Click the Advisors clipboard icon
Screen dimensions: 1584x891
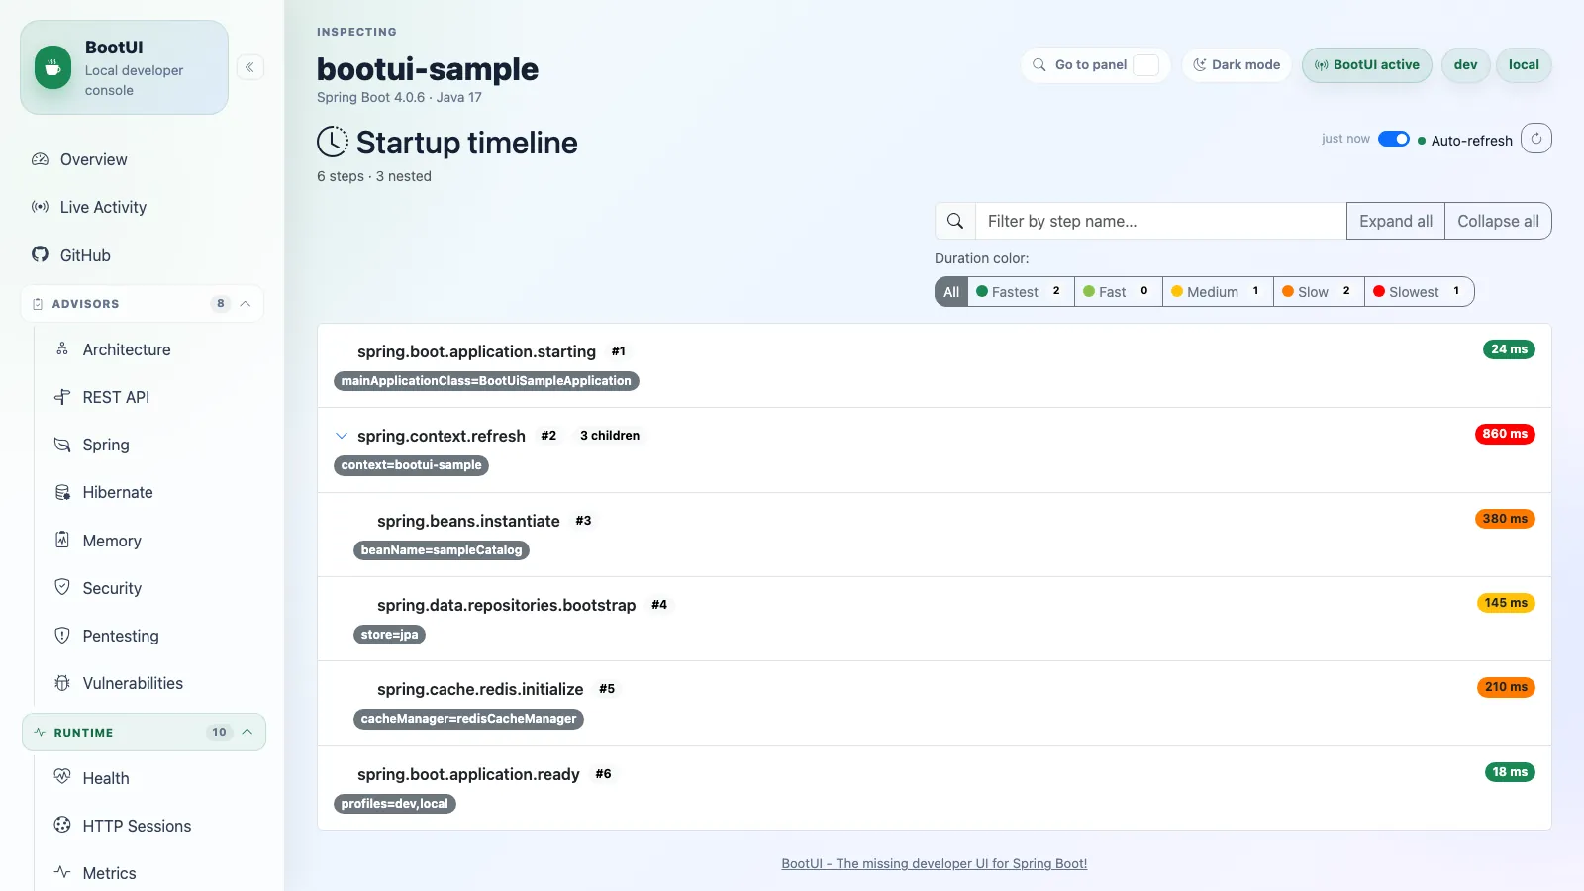pyautogui.click(x=38, y=304)
